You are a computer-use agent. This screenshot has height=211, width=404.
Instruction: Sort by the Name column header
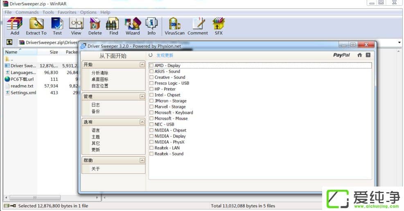[x=20, y=52]
